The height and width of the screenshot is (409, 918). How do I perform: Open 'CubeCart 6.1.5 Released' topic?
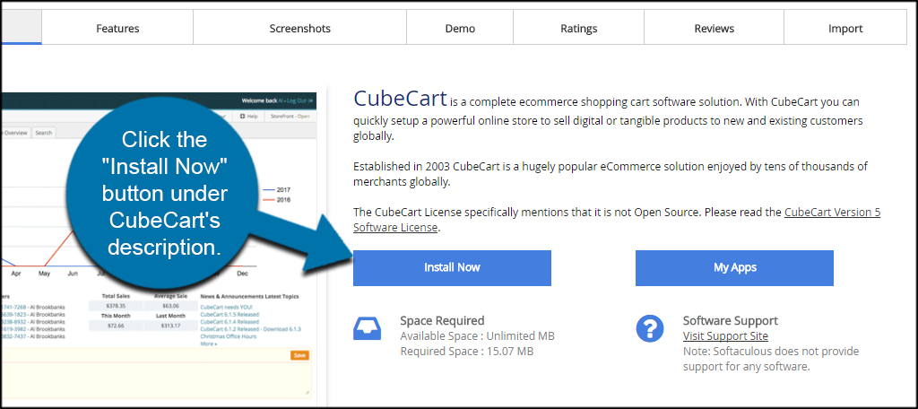click(229, 314)
